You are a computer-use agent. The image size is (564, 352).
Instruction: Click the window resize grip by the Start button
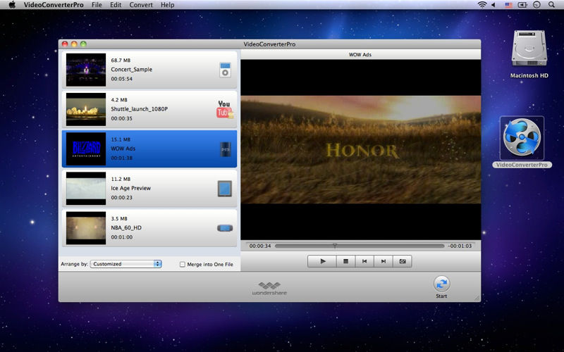[477, 298]
